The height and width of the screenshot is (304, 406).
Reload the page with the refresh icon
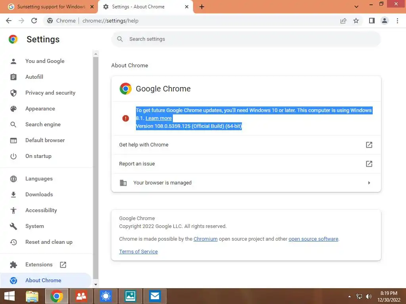tap(34, 21)
